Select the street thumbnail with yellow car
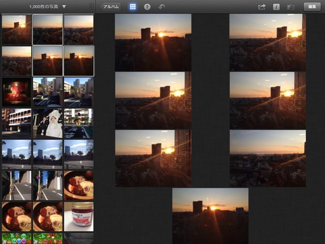 pyautogui.click(x=48, y=92)
